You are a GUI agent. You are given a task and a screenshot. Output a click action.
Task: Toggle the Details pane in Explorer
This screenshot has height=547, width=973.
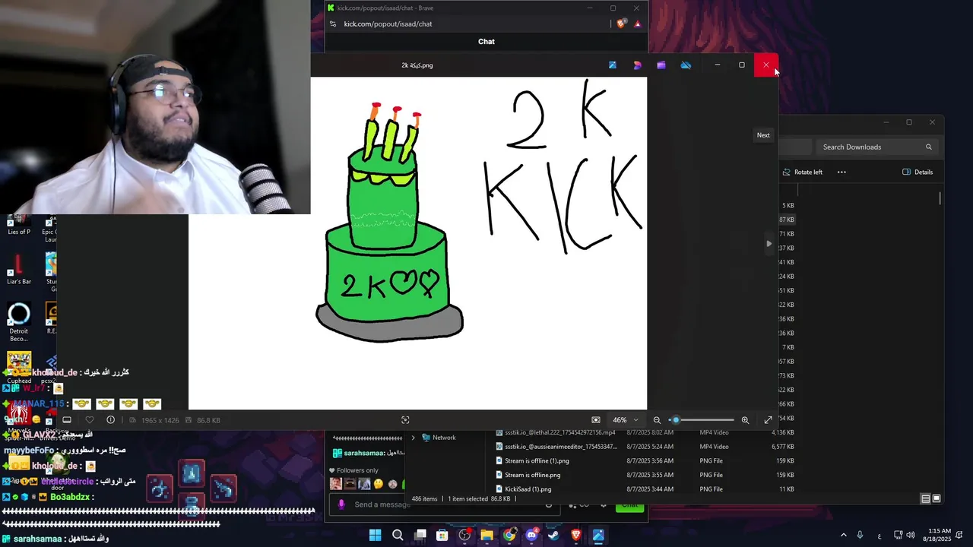click(x=918, y=172)
